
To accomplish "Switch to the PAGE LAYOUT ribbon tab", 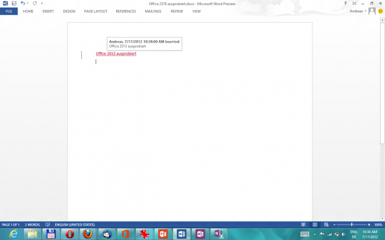I will click(96, 11).
